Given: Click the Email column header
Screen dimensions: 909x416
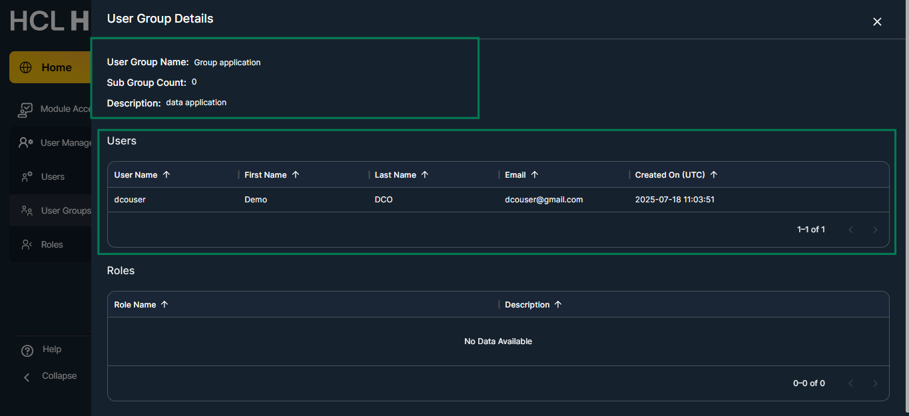Looking at the screenshot, I should coord(515,175).
